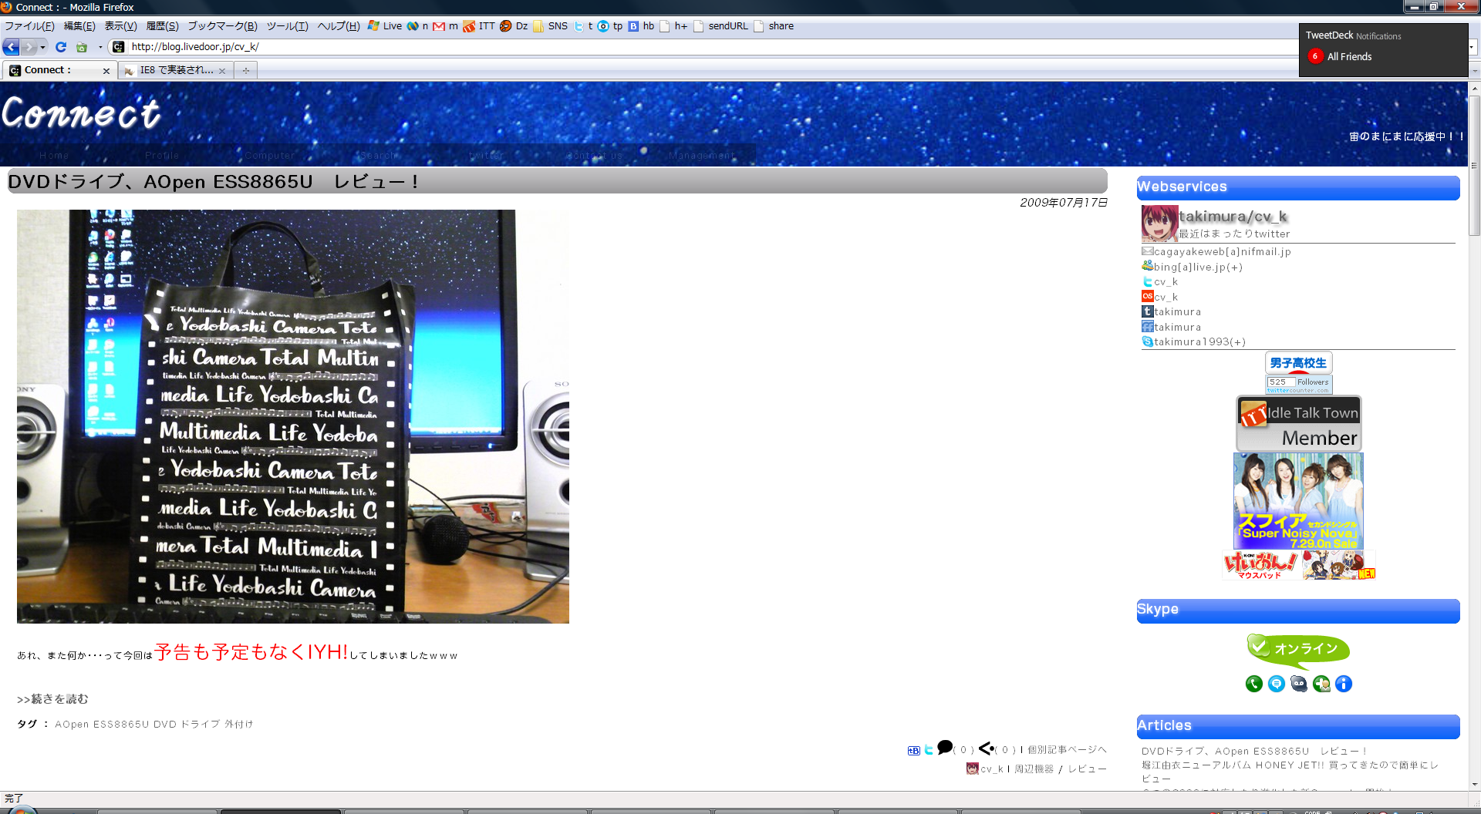Screen dimensions: 1481x814
Task: Open the Live bookmark with Windows flag icon
Action: click(x=385, y=25)
